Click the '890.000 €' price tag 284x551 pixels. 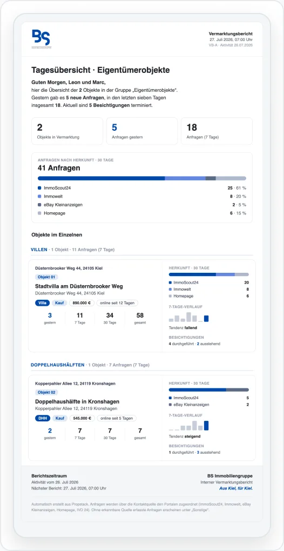pyautogui.click(x=82, y=303)
